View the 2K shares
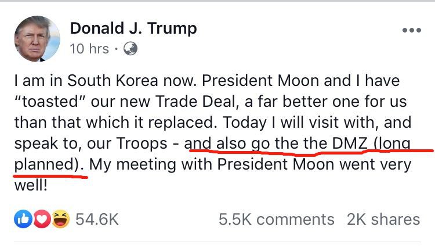This screenshot has height=248, width=435. coord(383,219)
